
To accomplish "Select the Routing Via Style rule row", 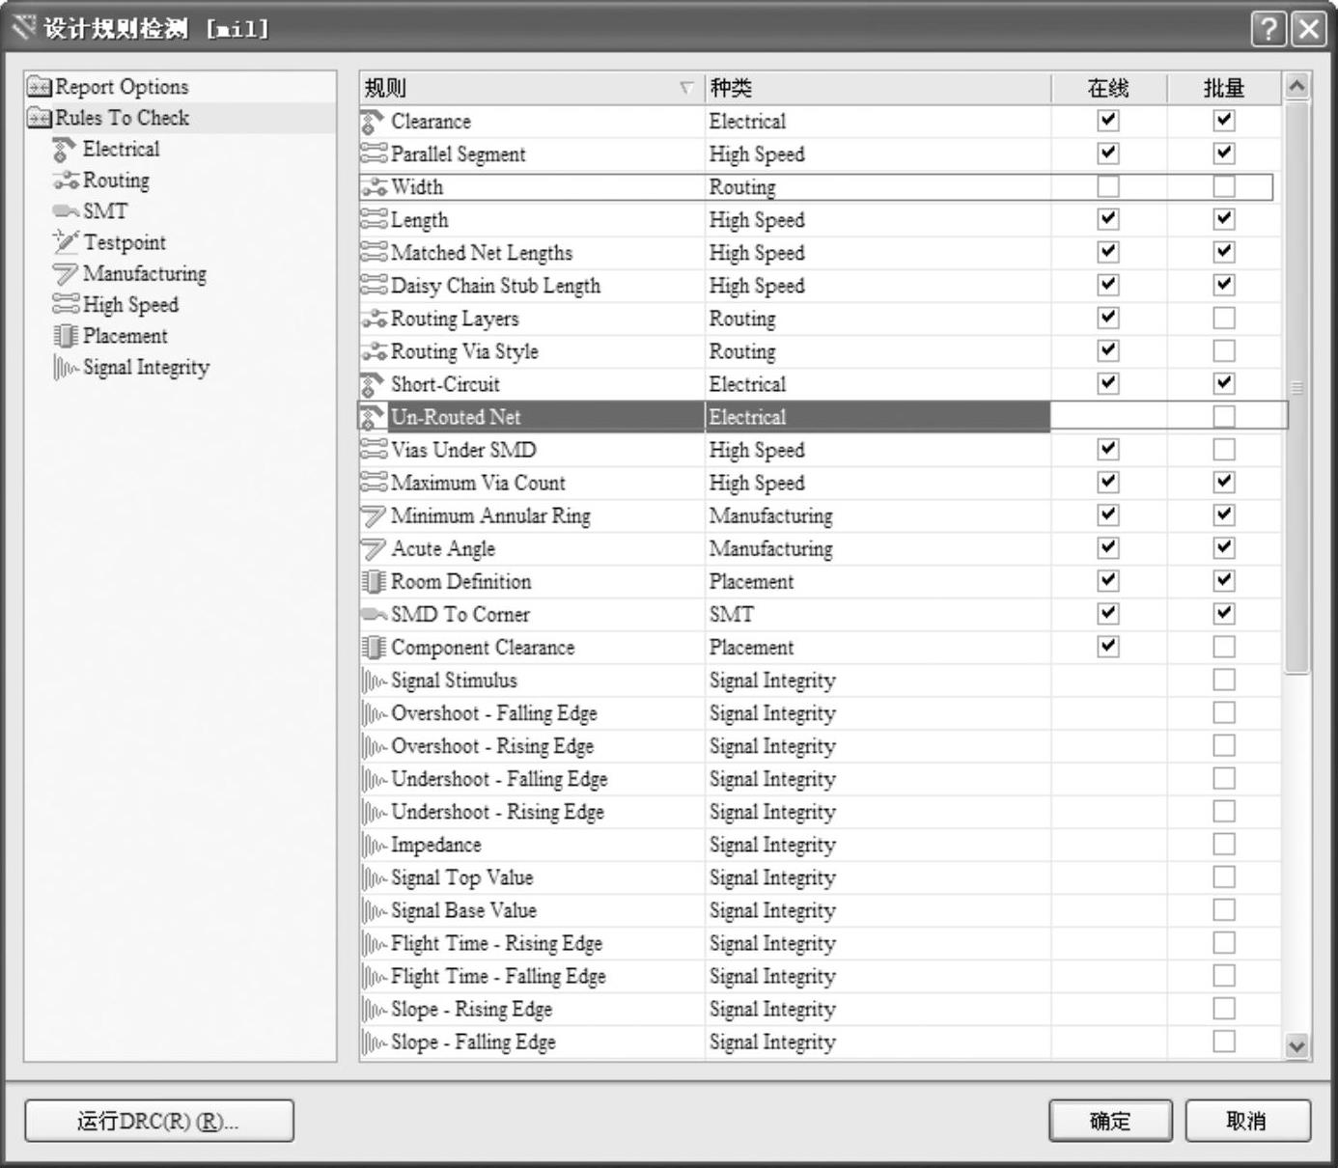I will 821,351.
